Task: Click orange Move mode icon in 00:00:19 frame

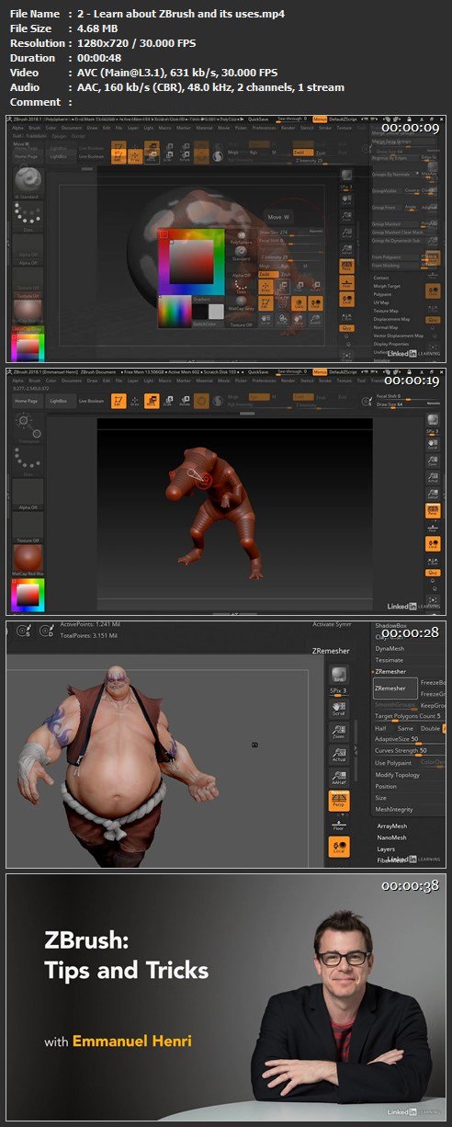Action: [152, 401]
